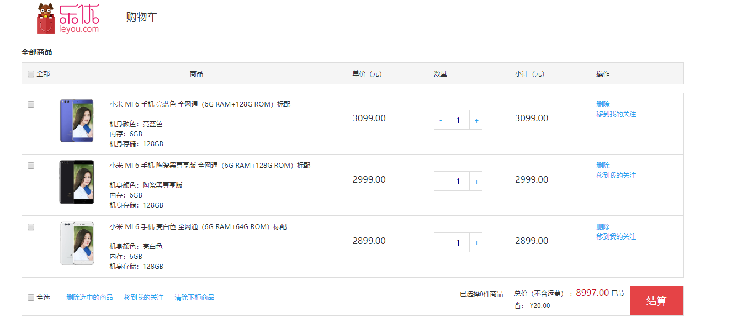Check the 陶瓷黑尊享版 Mi 6 item checkbox
This screenshot has height=324, width=748.
click(31, 166)
